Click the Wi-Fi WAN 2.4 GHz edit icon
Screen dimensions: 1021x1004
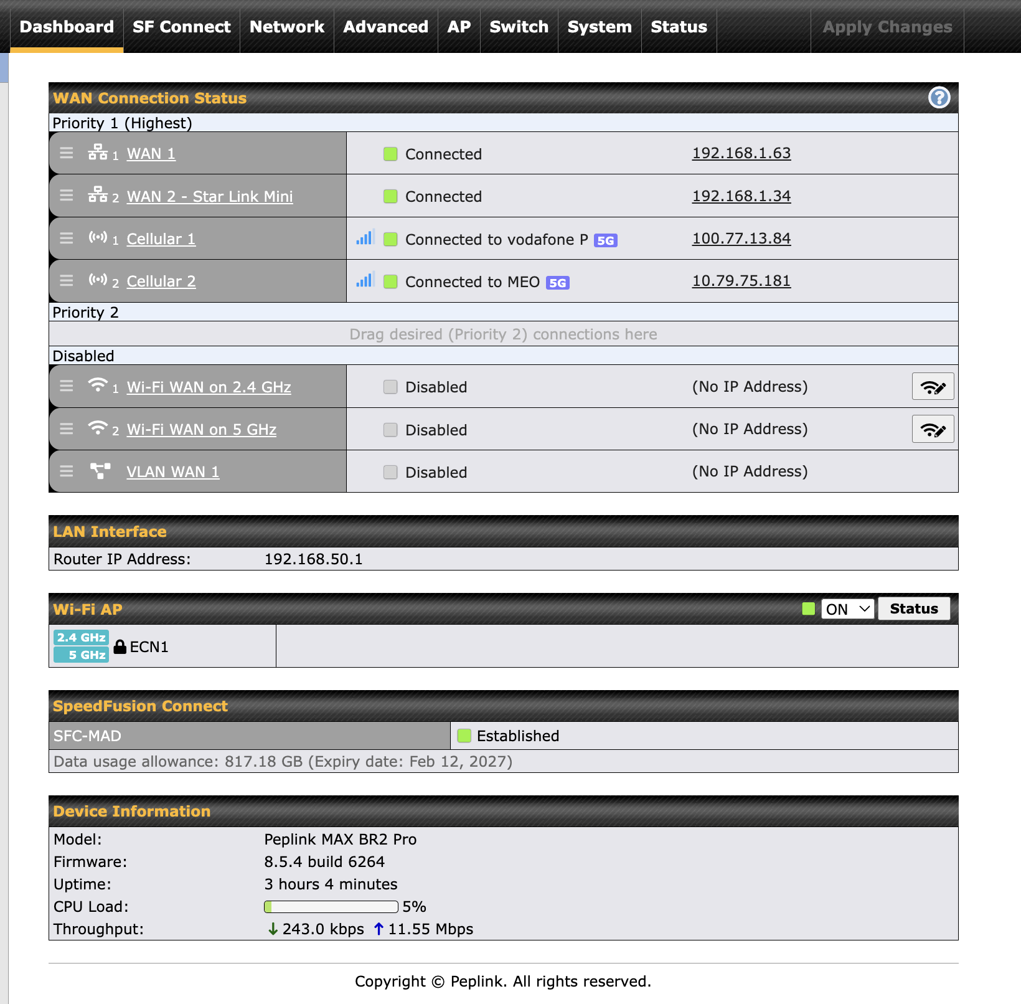click(x=933, y=387)
